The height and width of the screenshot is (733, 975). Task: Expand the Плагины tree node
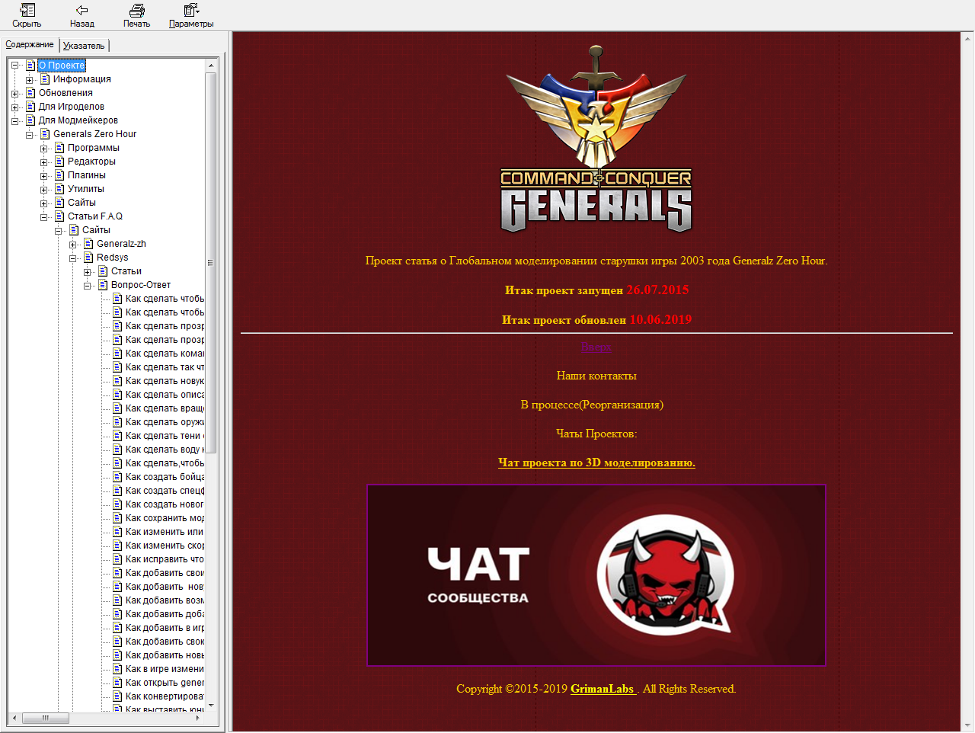coord(43,175)
